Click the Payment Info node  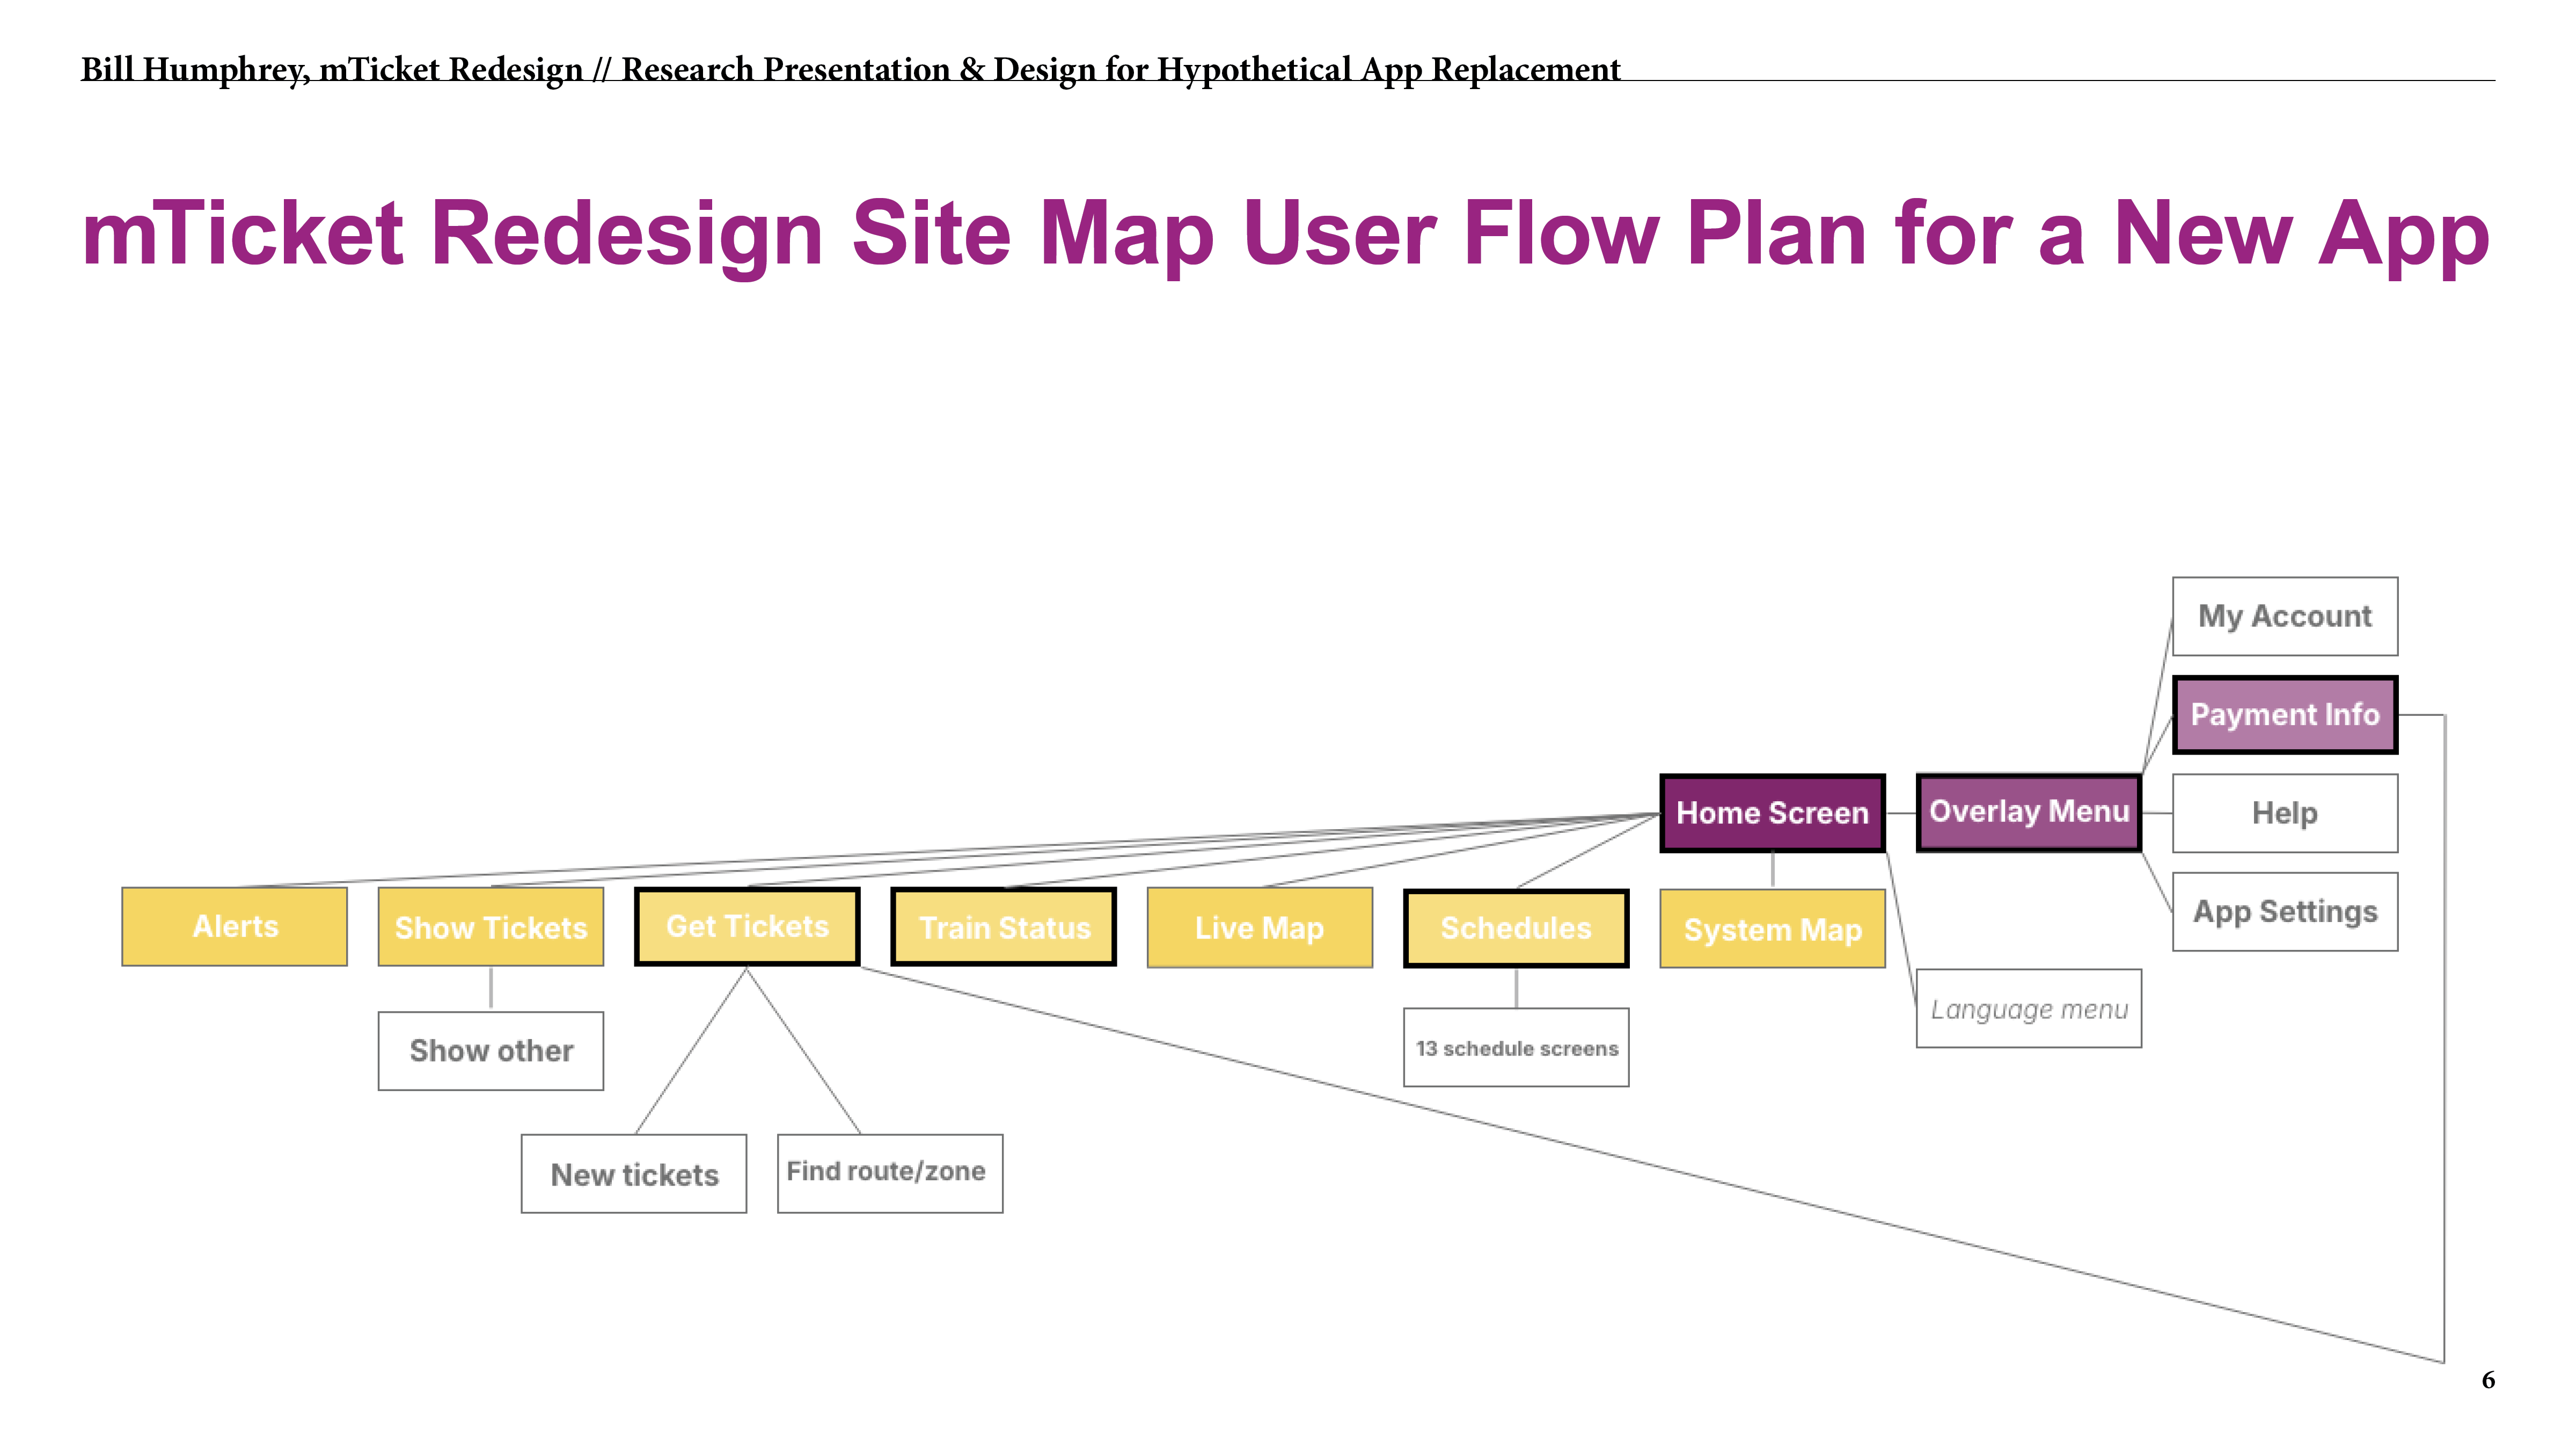click(x=2285, y=714)
